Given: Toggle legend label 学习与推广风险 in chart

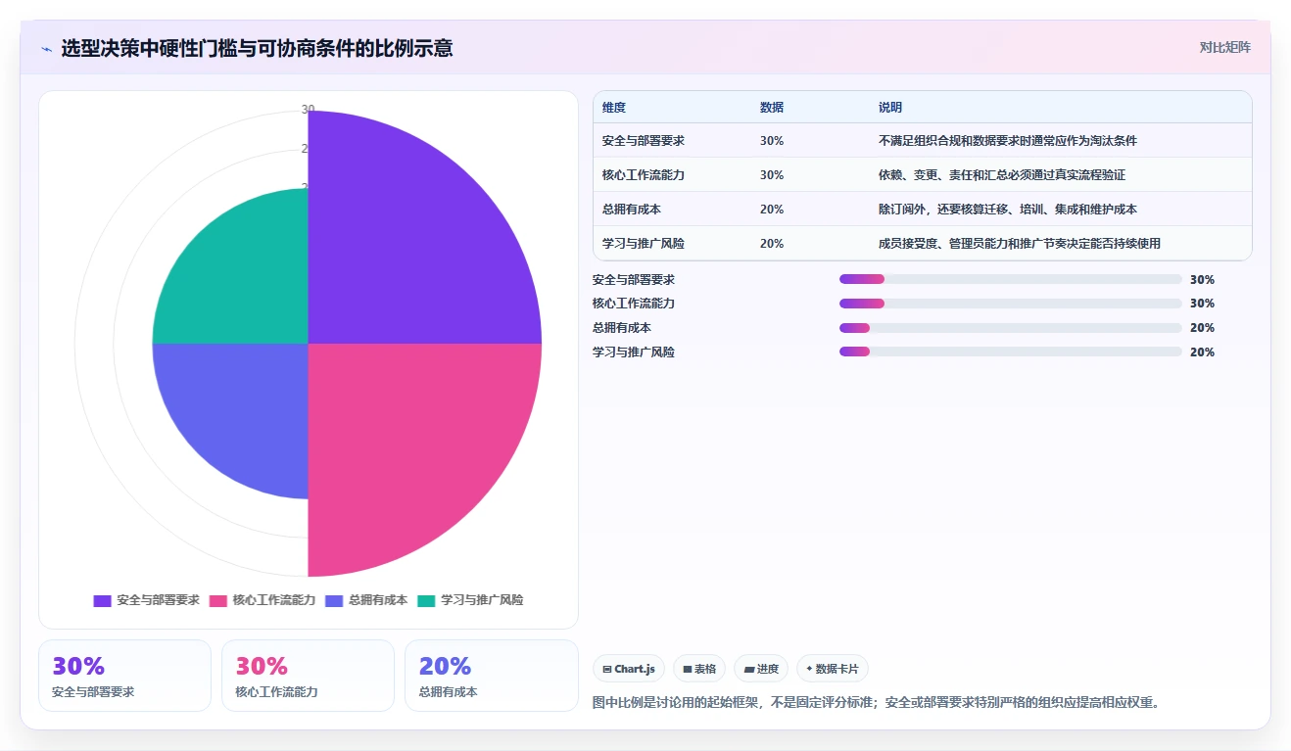Looking at the screenshot, I should 482,600.
